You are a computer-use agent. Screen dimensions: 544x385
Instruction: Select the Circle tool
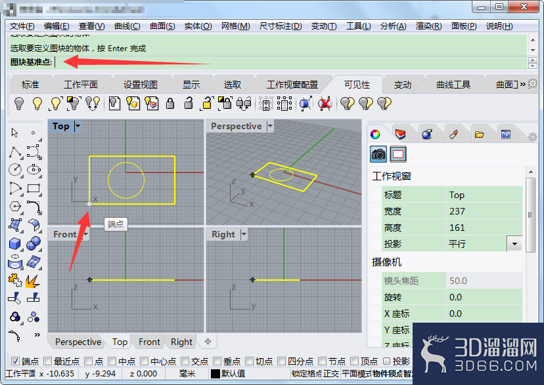pos(15,170)
